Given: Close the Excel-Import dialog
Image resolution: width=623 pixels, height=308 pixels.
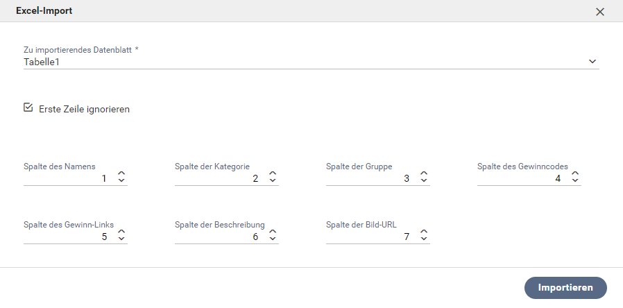Looking at the screenshot, I should click(600, 12).
